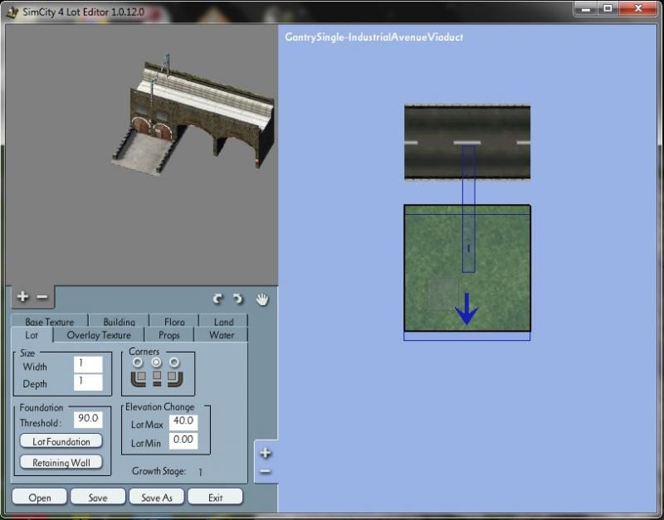Close the Lot Editor window
The image size is (664, 520).
coord(637,8)
